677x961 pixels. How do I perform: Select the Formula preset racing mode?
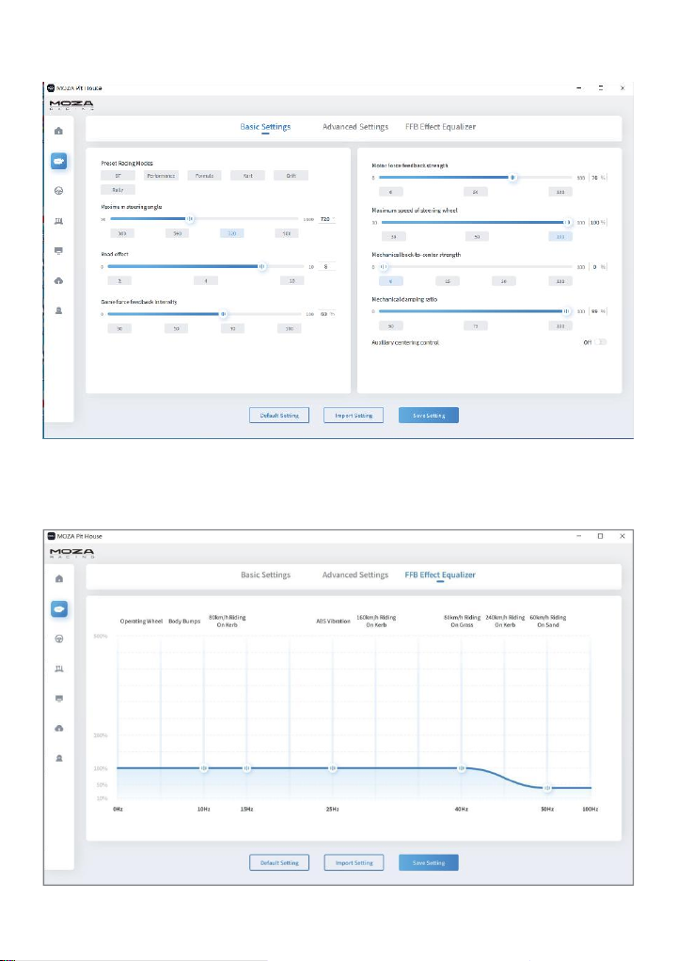(x=205, y=175)
